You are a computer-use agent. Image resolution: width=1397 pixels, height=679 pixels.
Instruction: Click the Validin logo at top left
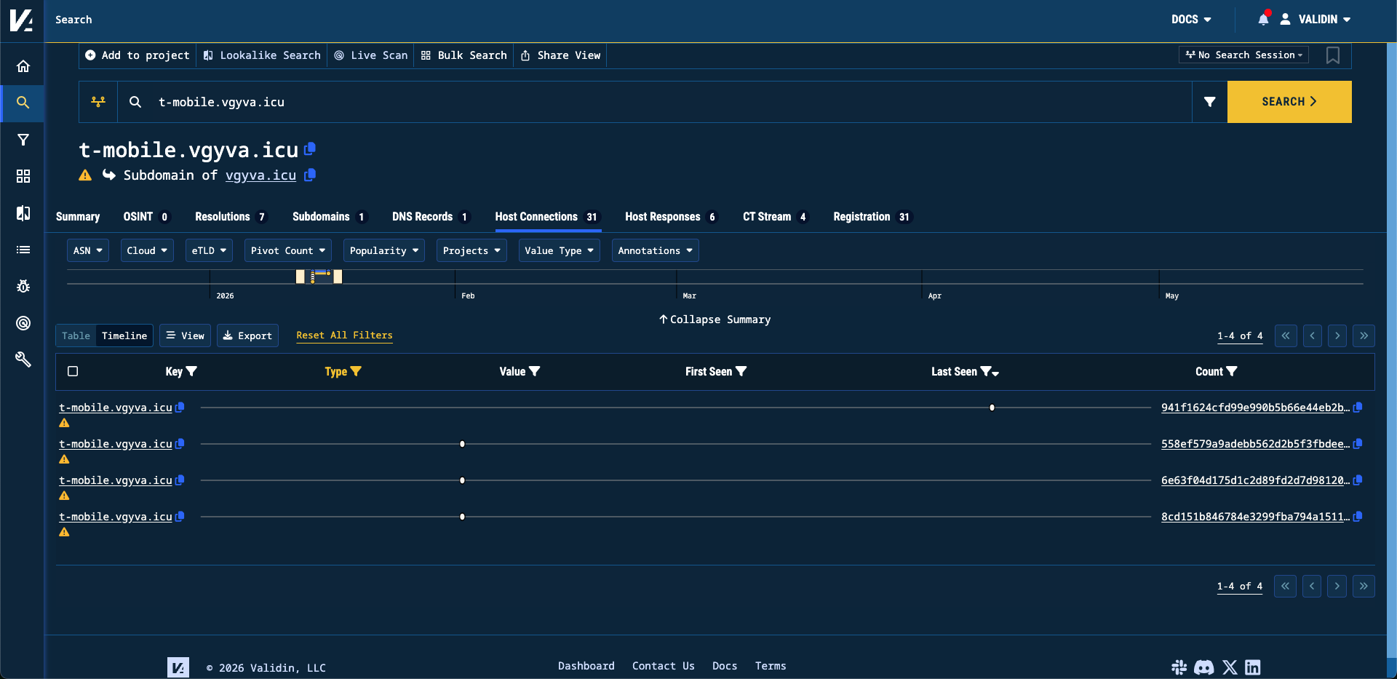21,20
